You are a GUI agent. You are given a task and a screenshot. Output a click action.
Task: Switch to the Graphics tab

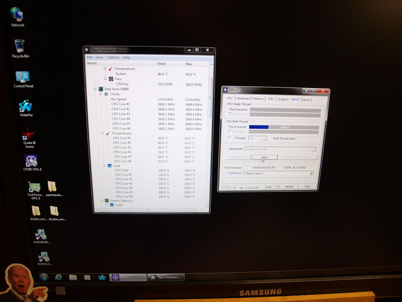tap(283, 99)
